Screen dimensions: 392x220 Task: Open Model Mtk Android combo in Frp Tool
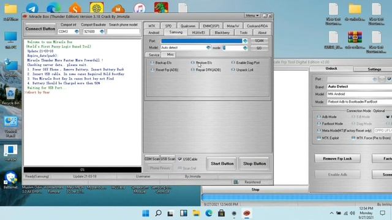[360, 94]
